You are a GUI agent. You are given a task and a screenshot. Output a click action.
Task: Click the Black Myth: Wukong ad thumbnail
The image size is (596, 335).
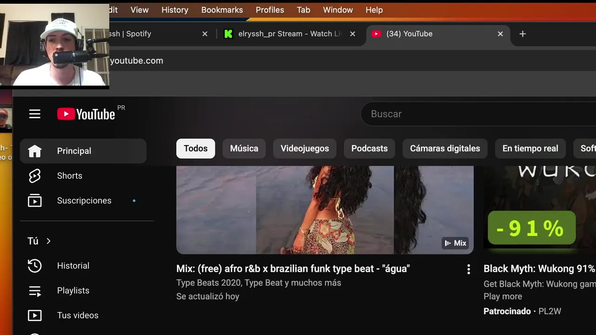tap(540, 210)
